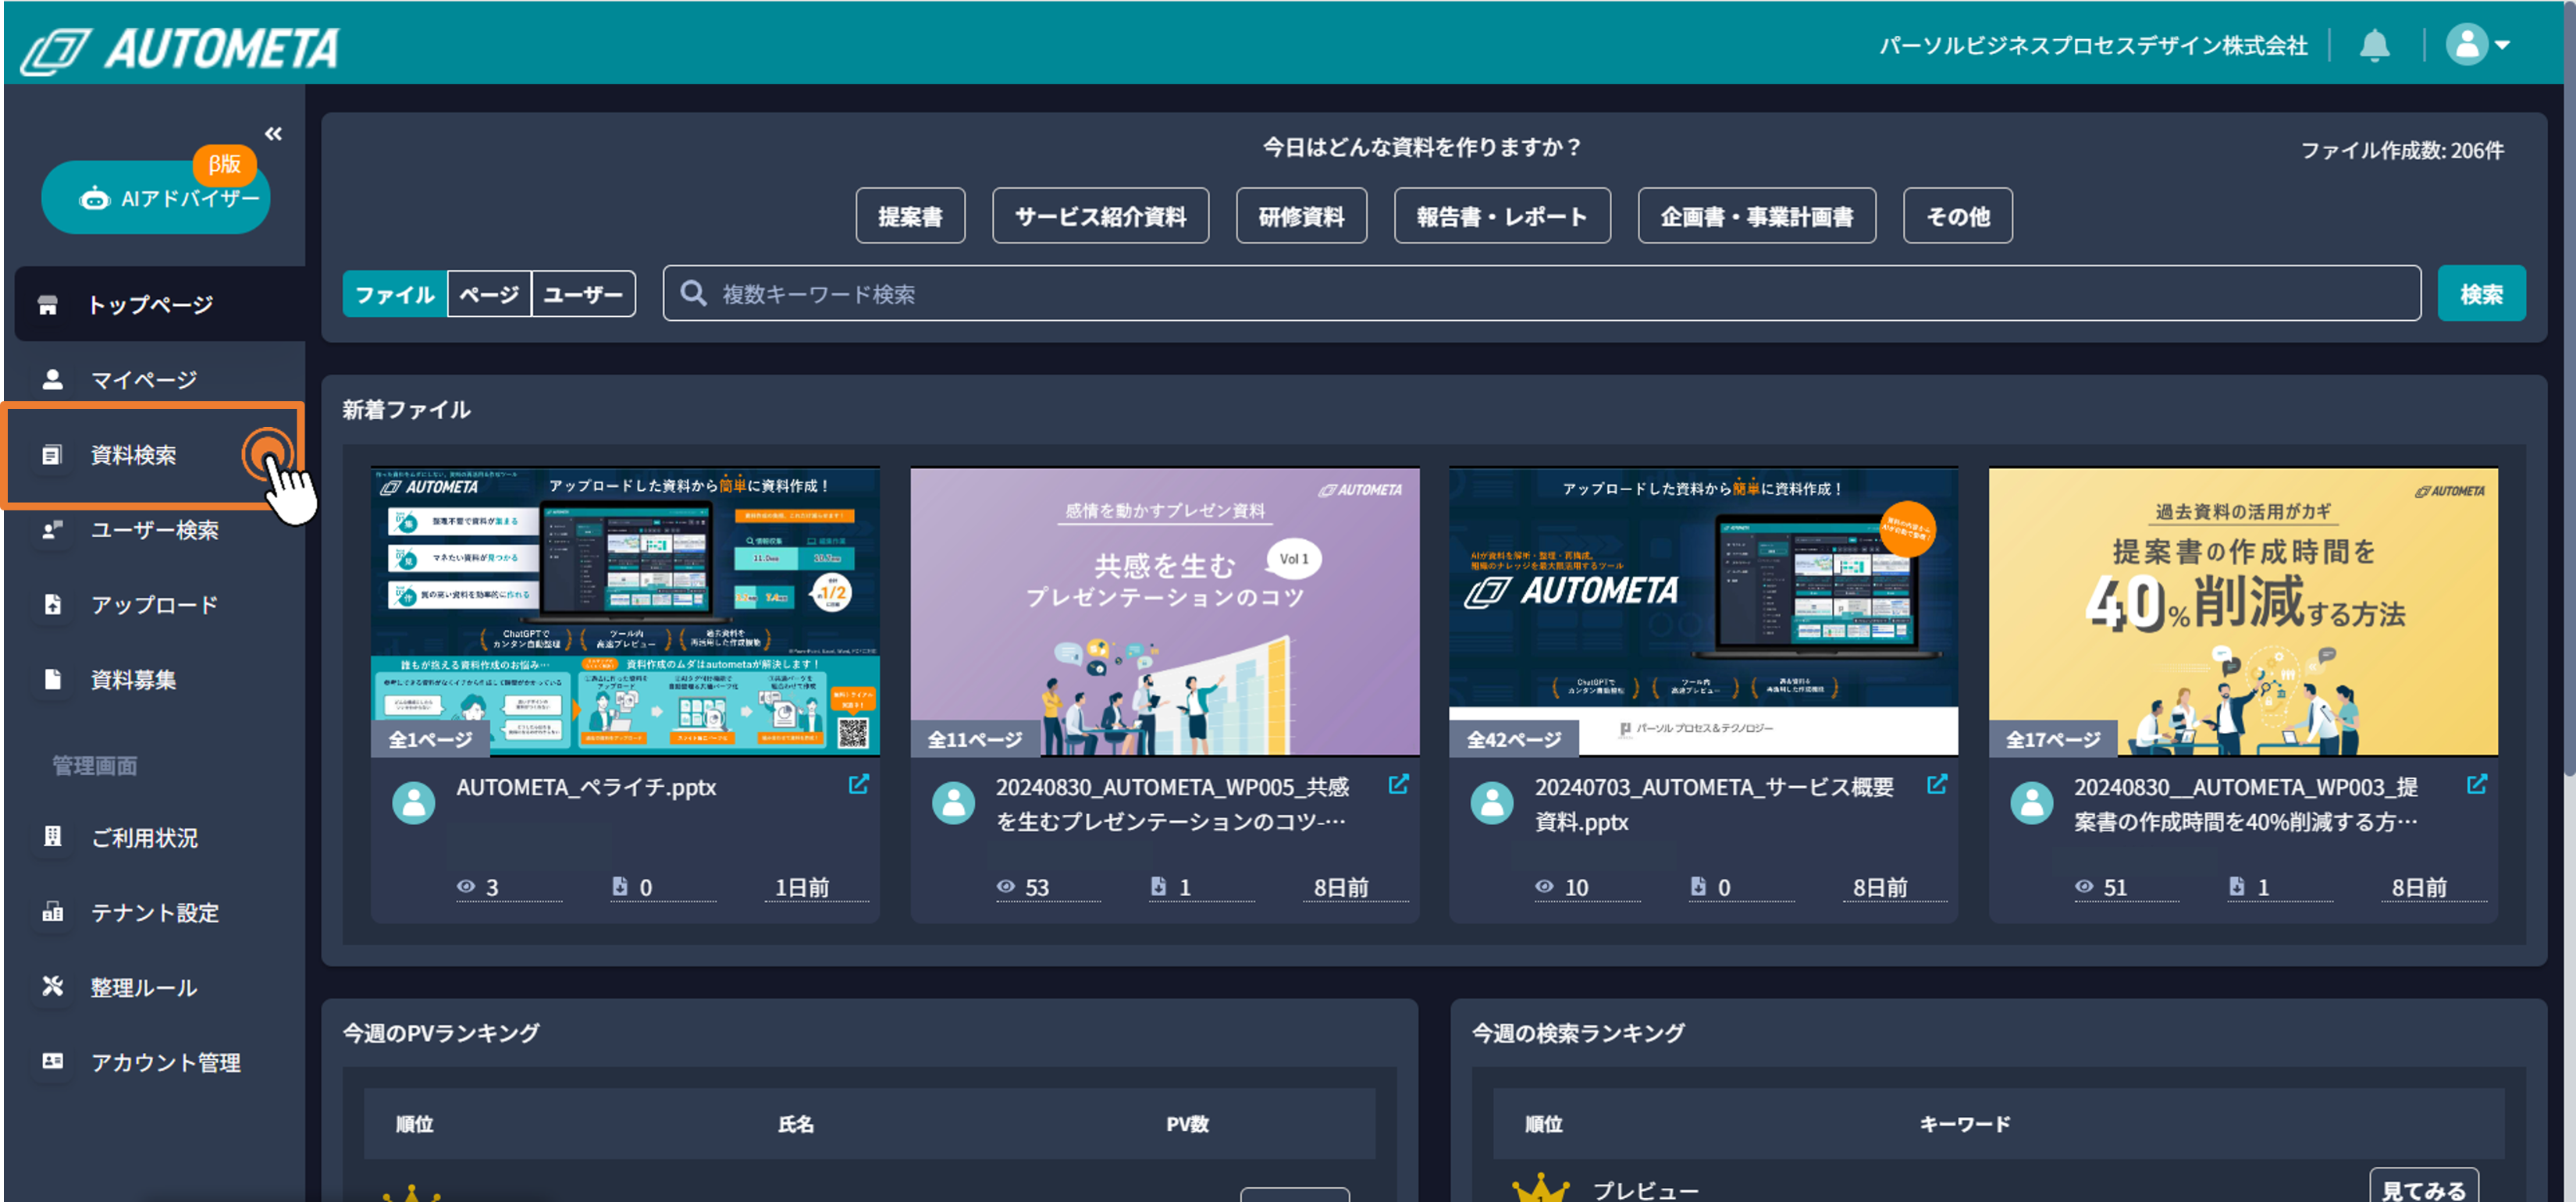Select the 企画書・事業計画書 document type
Viewport: 2576px width, 1202px height.
pyautogui.click(x=1757, y=216)
